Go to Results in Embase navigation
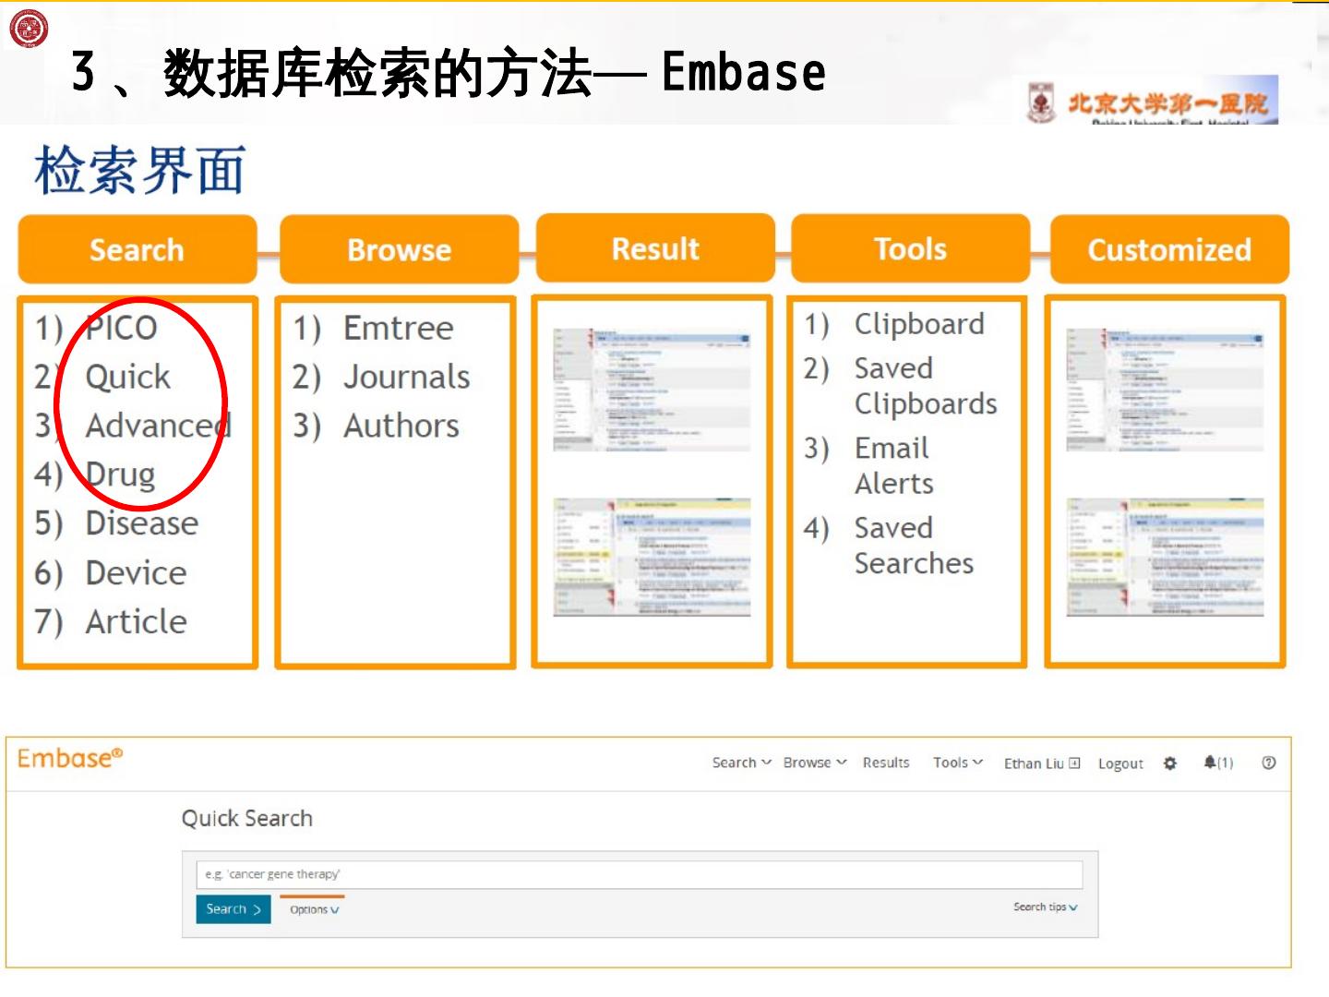The width and height of the screenshot is (1329, 997). point(886,763)
